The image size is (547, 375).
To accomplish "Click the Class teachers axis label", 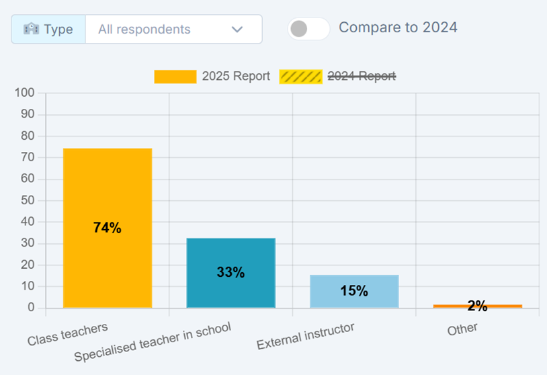I will point(68,334).
